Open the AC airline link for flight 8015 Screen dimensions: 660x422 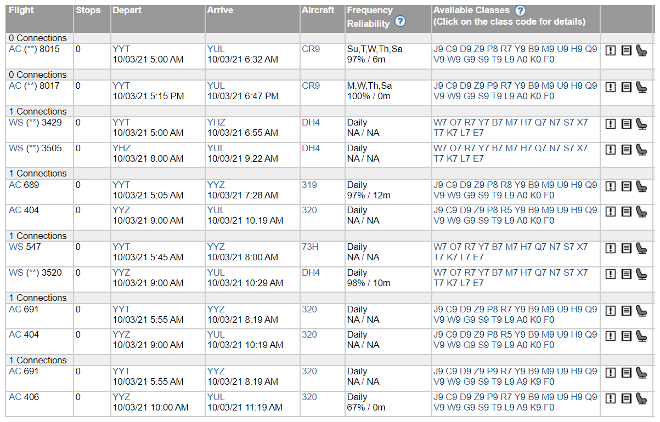(15, 49)
